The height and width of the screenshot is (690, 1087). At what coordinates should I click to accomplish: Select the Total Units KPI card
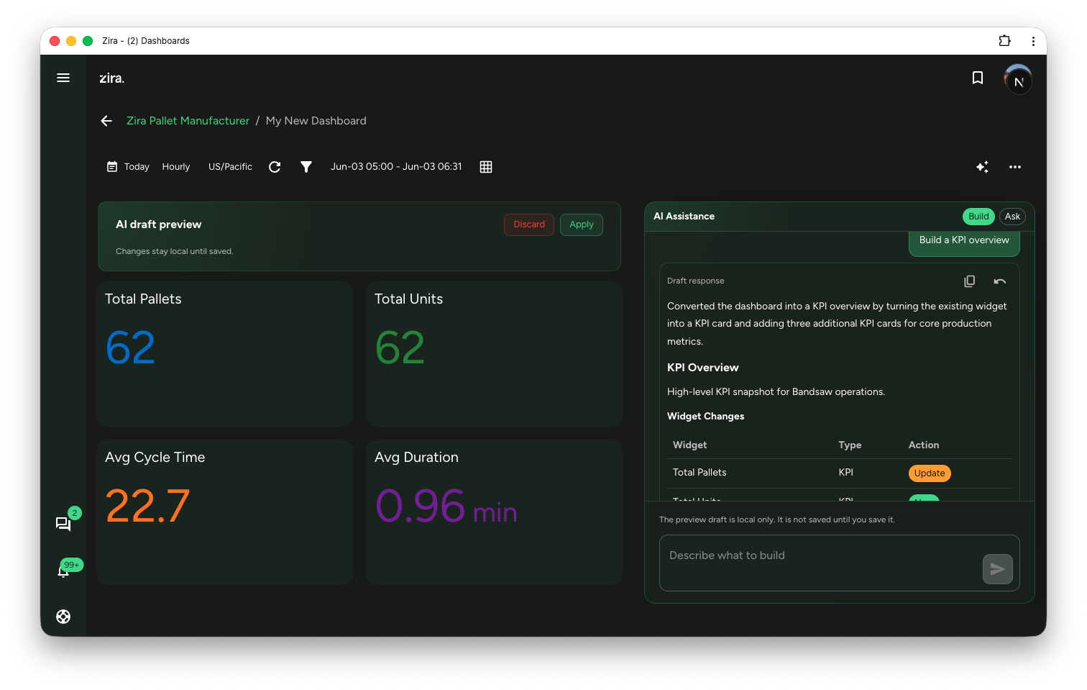coord(494,354)
